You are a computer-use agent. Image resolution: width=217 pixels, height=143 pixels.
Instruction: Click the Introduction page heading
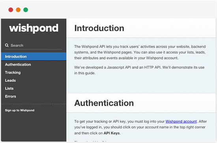pyautogui.click(x=99, y=28)
